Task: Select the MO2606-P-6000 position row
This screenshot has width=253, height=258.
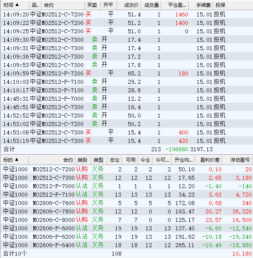Action: tap(127, 228)
